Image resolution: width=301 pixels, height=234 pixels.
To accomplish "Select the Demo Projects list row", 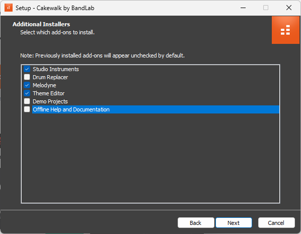I will coord(150,101).
